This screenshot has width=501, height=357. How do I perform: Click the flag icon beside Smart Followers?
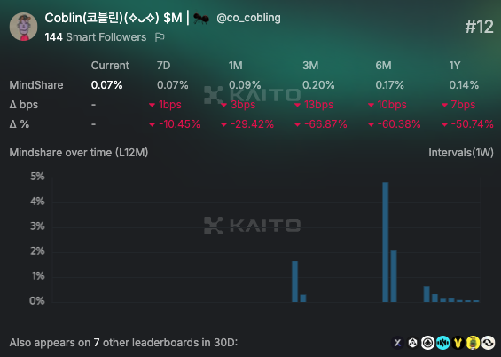pos(160,37)
